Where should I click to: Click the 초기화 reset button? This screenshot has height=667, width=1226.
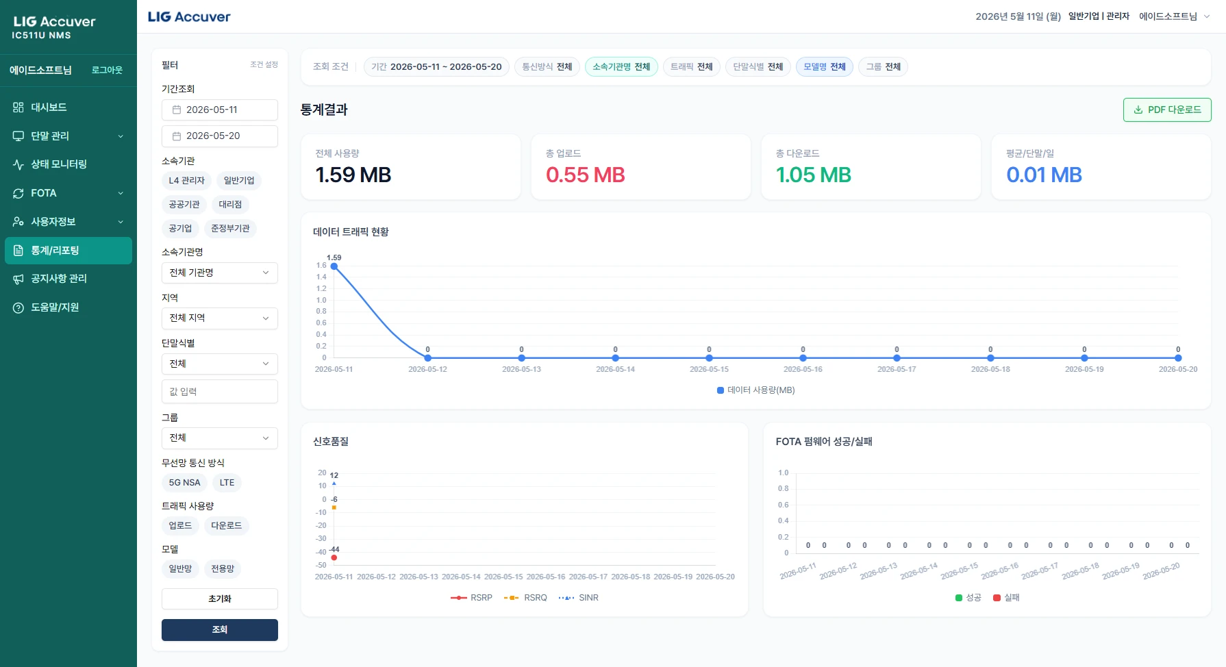coord(220,599)
